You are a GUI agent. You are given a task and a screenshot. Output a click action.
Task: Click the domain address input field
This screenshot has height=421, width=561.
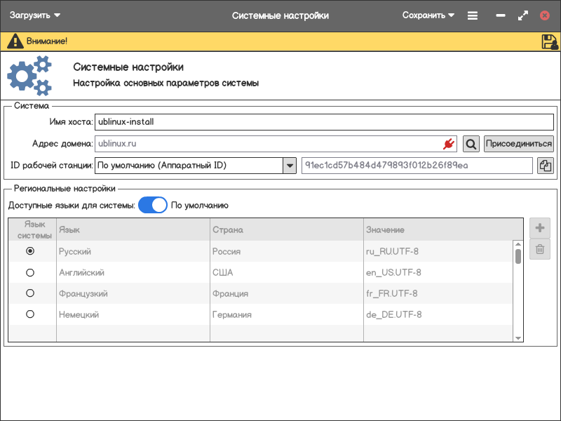(266, 144)
